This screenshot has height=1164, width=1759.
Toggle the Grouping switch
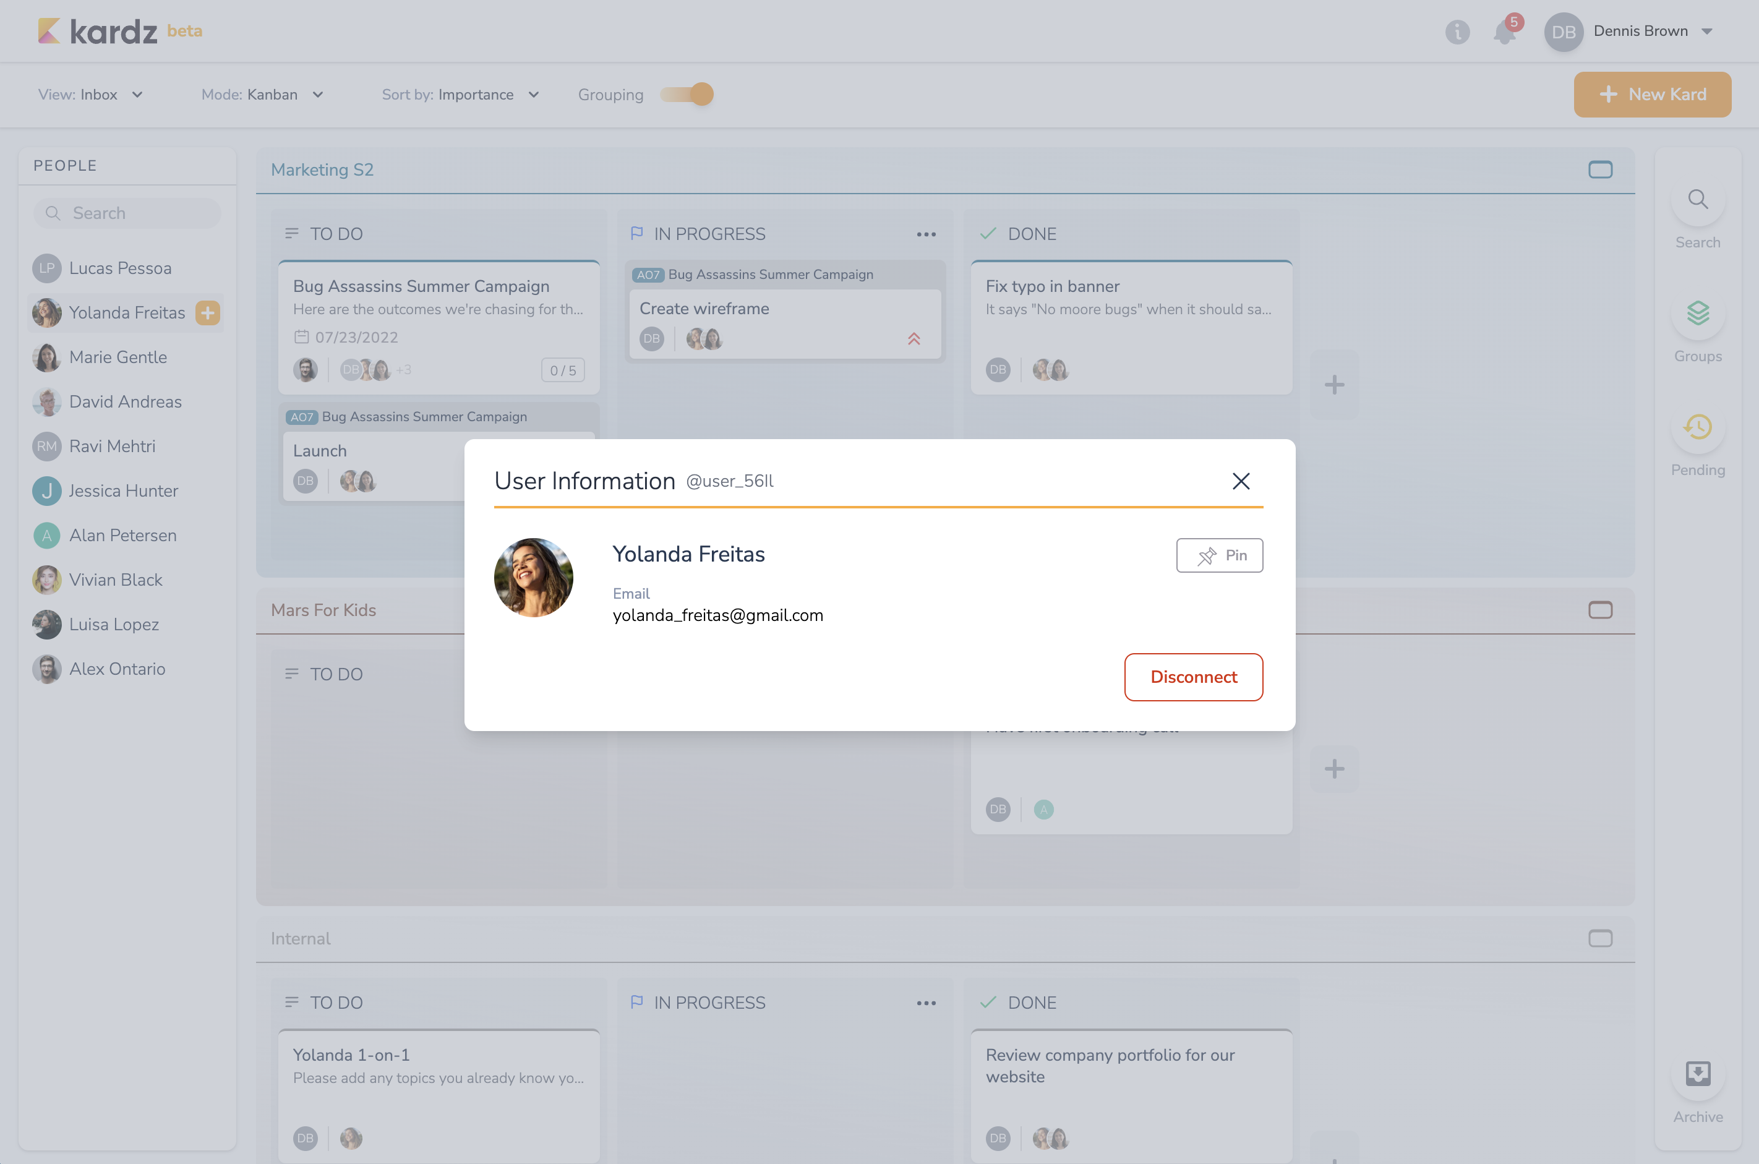click(687, 94)
